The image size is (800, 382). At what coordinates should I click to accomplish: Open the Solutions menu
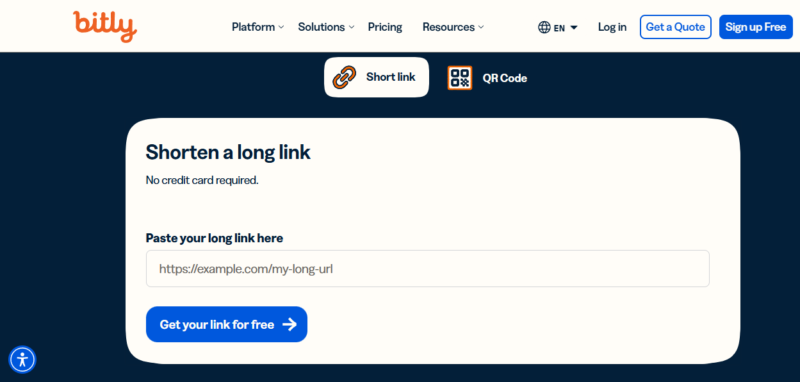326,27
